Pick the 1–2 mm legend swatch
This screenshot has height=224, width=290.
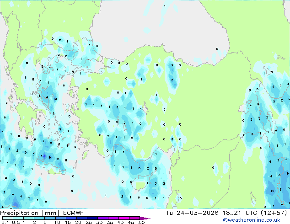pyautogui.click(x=29, y=218)
